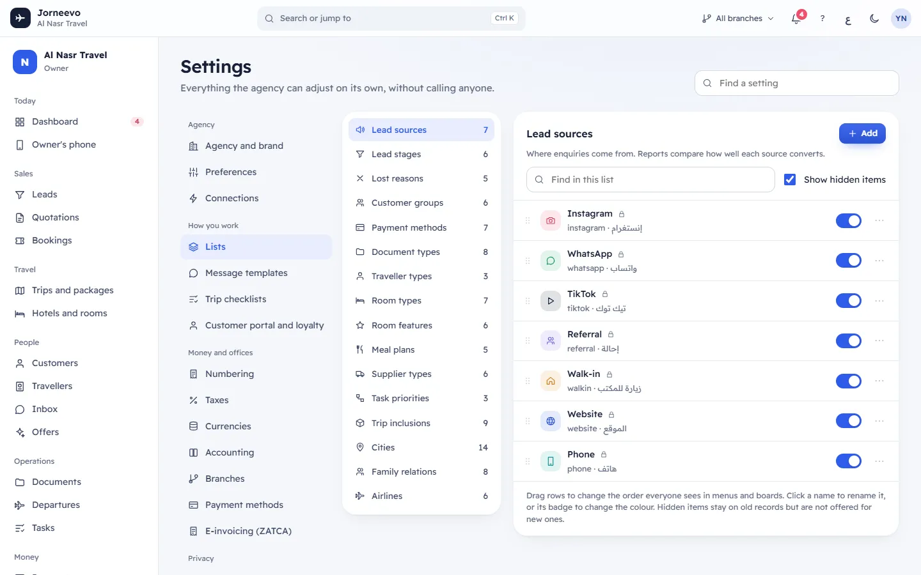Image resolution: width=921 pixels, height=575 pixels.
Task: Toggle the Website lead source off
Action: click(849, 421)
